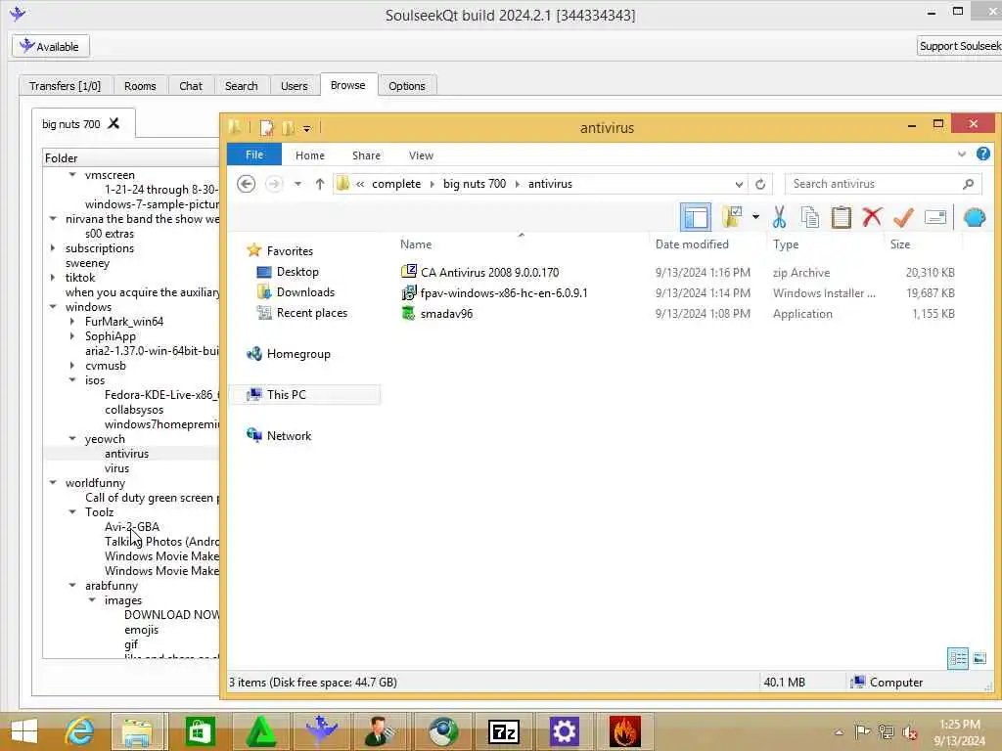The image size is (1002, 751).
Task: Open Desktop in Favorites pane
Action: click(x=297, y=272)
